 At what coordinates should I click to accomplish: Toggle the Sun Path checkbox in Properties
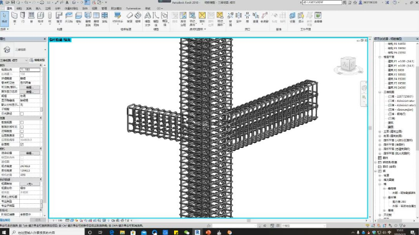(x=22, y=114)
